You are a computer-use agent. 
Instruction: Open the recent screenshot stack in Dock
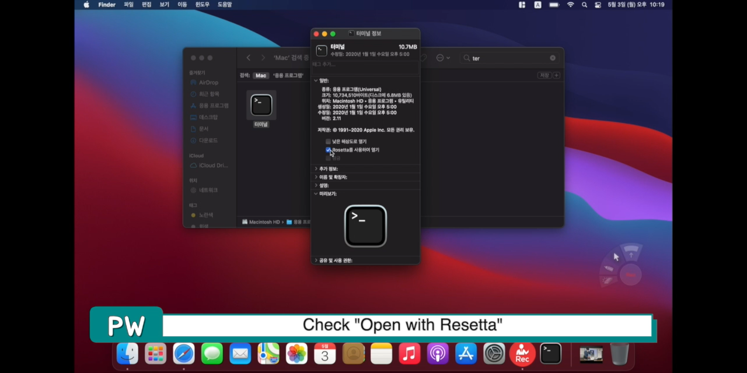[591, 354]
